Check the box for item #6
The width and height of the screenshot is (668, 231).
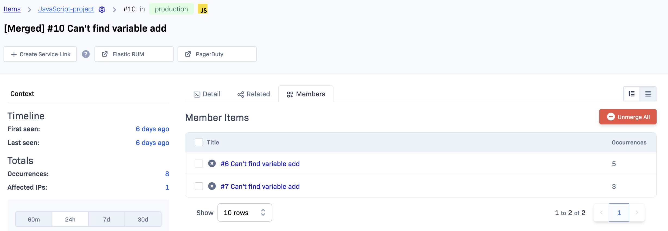tap(199, 164)
